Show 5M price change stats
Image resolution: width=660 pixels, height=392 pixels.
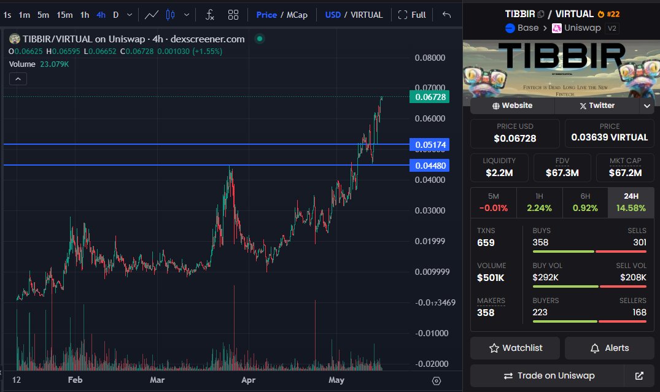coord(494,202)
